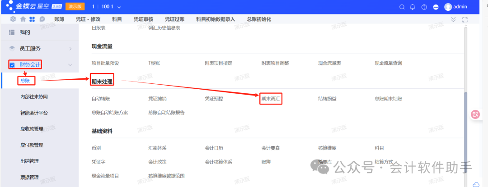
Task: Open the help question mark icon
Action: pos(424,7)
